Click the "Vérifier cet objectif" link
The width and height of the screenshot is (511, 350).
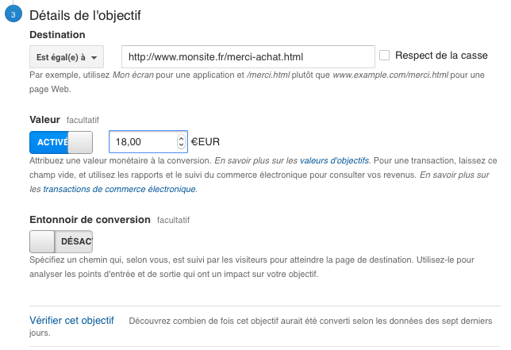click(x=71, y=321)
